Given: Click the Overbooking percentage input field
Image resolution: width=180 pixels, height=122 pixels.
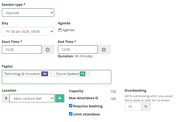Looking at the screenshot, I should (133, 107).
